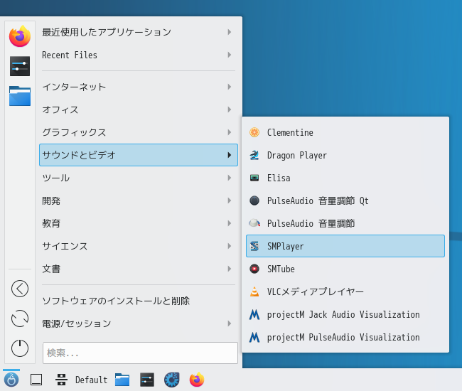Screen dimensions: 462x391
Task: Expand the サイエンス submenu arrow
Action: pos(230,246)
